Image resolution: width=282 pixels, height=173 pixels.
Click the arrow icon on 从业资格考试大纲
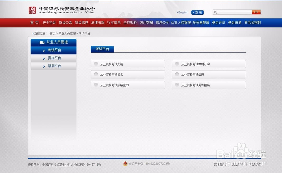[96, 64]
